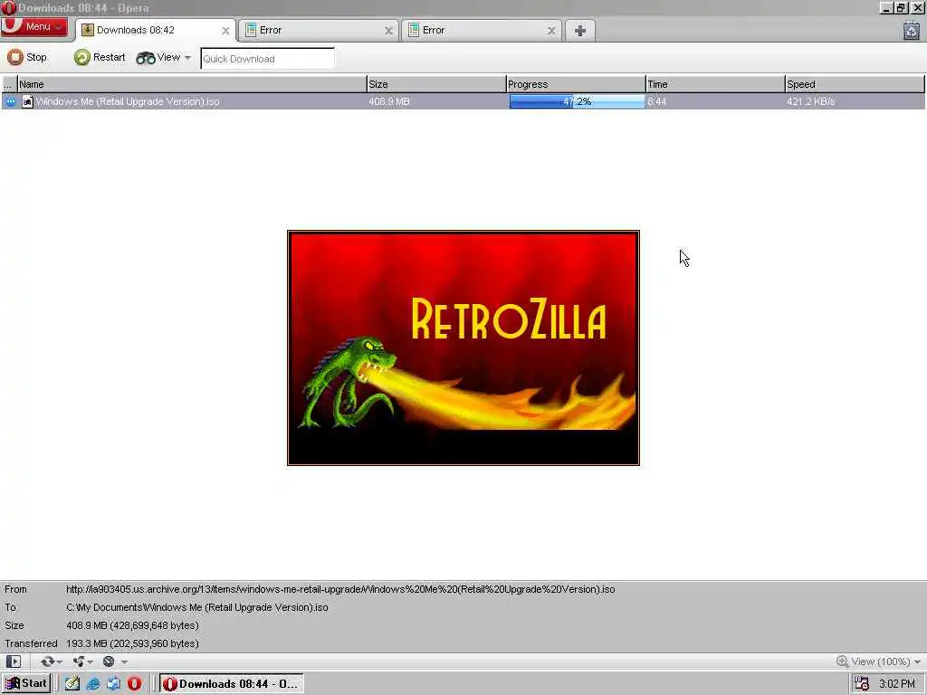Sort downloads by Speed column
The width and height of the screenshot is (927, 695).
(x=855, y=84)
